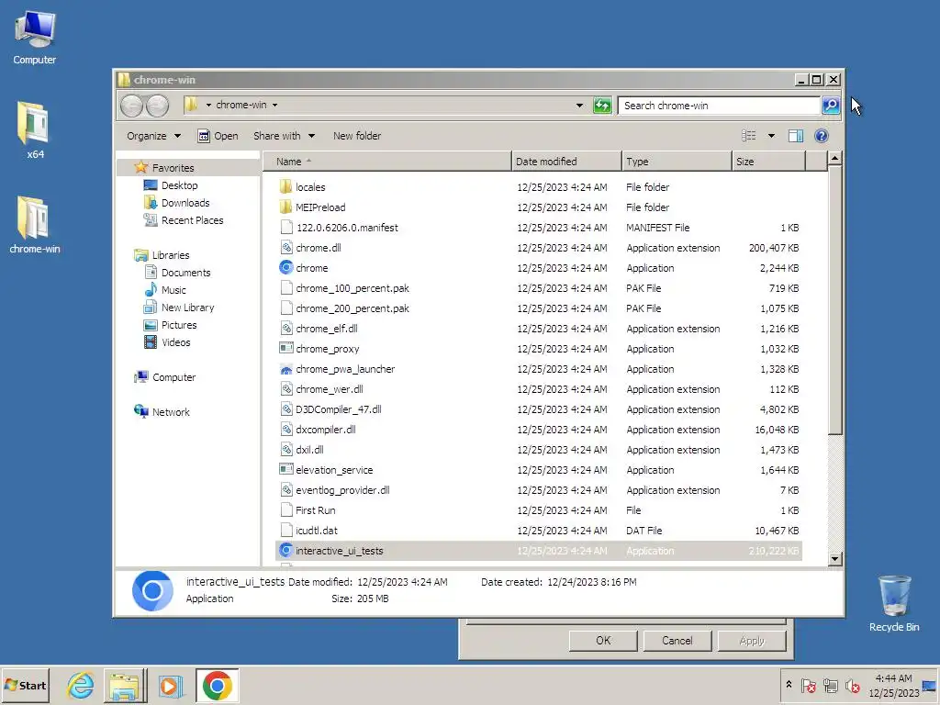Open Windows Media Player taskbar icon
Viewport: 940px width, 705px height.
[x=170, y=685]
